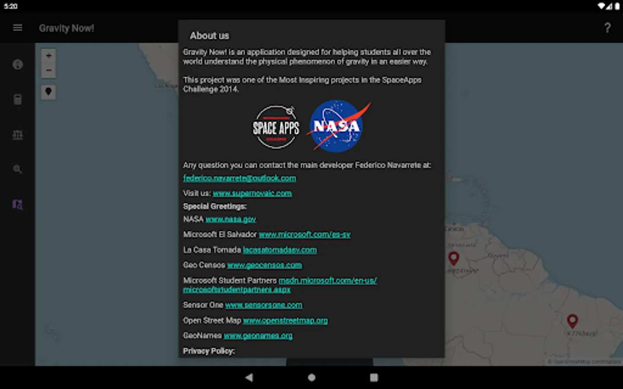Open the federico.navarrete@outlook.com email link
The height and width of the screenshot is (389, 623).
click(240, 178)
